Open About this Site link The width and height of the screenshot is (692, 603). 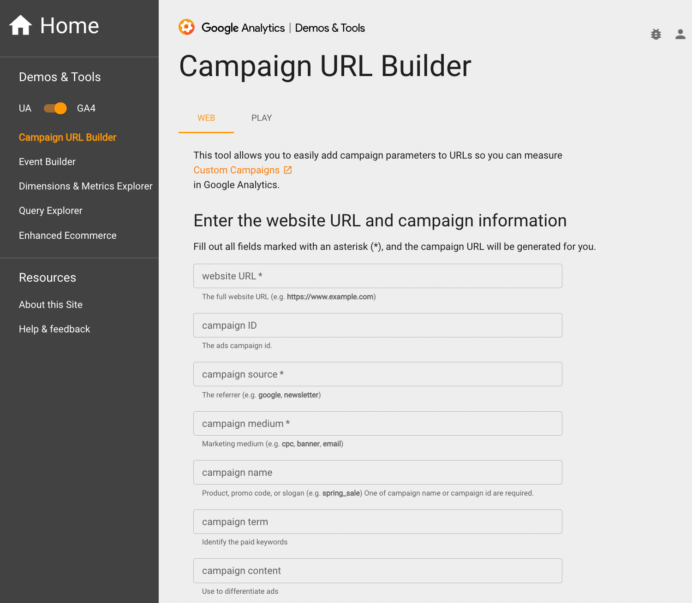point(51,305)
